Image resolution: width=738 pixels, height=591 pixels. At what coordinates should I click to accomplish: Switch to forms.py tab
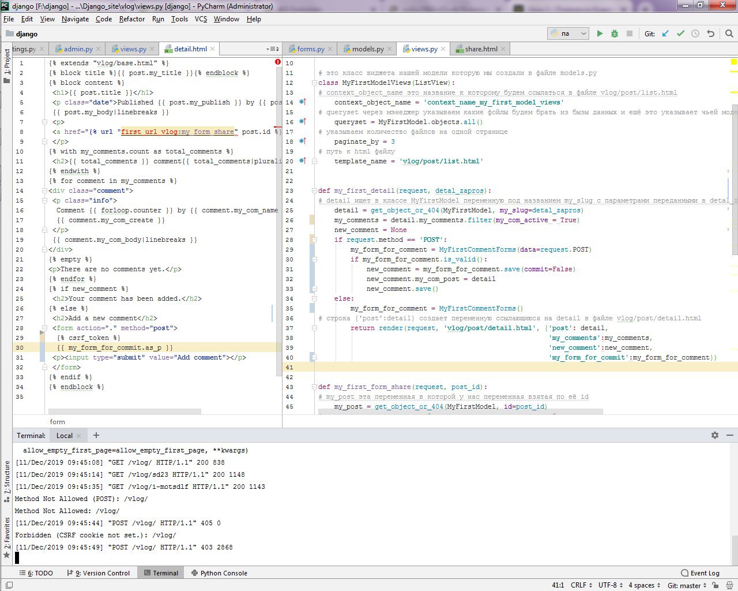pyautogui.click(x=310, y=49)
